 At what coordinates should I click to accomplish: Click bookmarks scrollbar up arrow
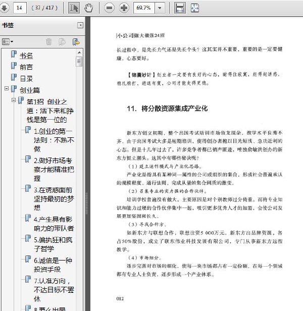79,53
